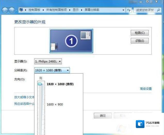164x135 pixels.
Task: Navigate to 显示 in the breadcrumb path
Action: pos(75,10)
